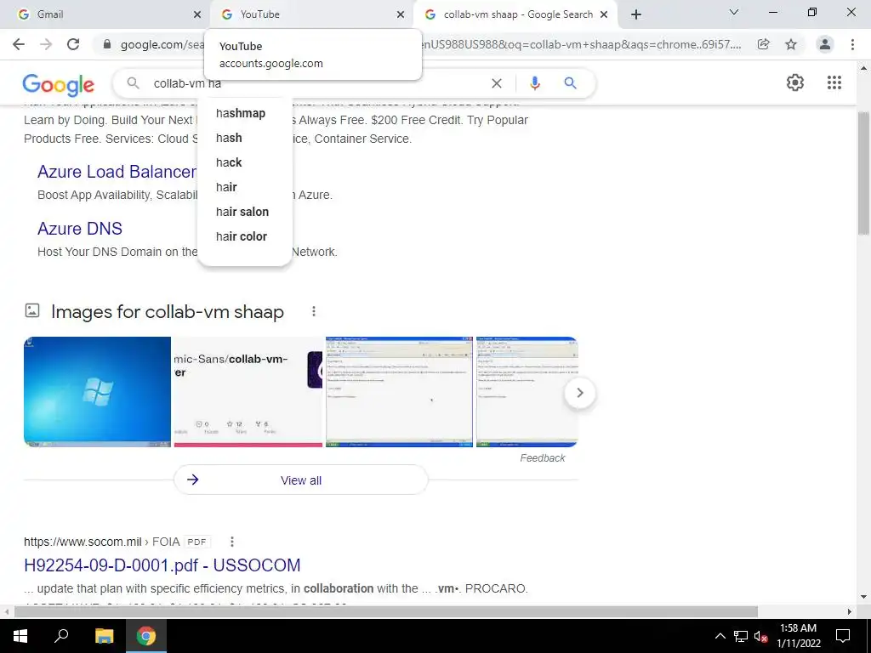Image resolution: width=871 pixels, height=653 pixels.
Task: Open options for the socom.mil result
Action: pos(232,542)
